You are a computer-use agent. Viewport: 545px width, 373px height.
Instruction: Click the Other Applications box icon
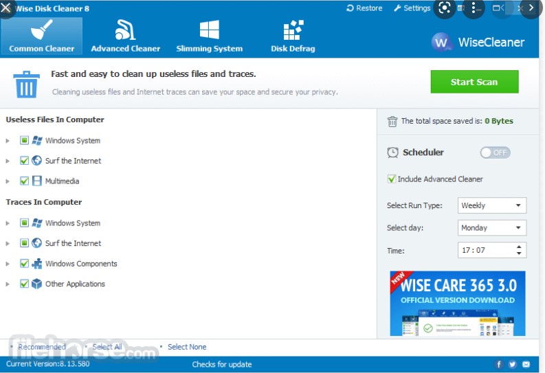click(37, 284)
